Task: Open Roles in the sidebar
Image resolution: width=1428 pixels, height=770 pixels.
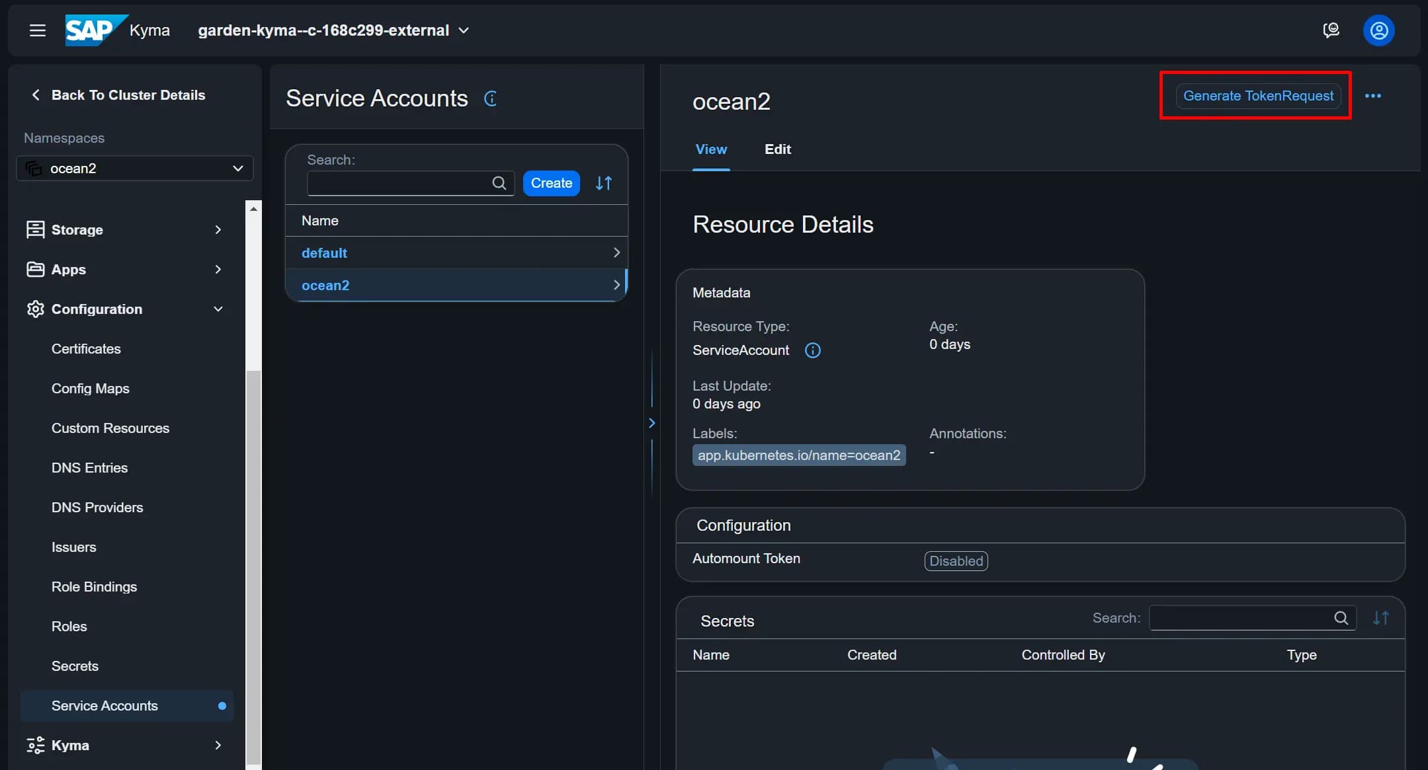Action: pyautogui.click(x=69, y=627)
